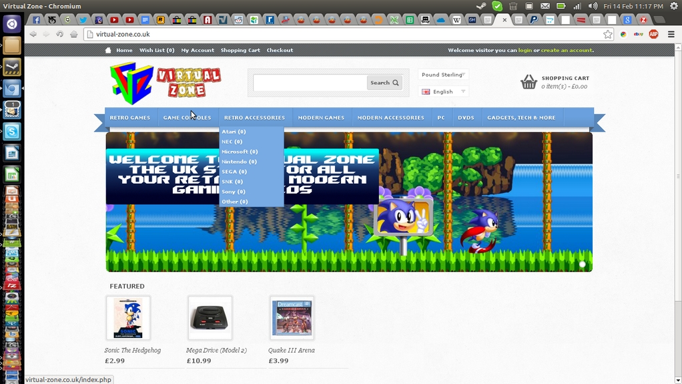Open the eBay extension icon
Image resolution: width=682 pixels, height=384 pixels.
pos(639,35)
